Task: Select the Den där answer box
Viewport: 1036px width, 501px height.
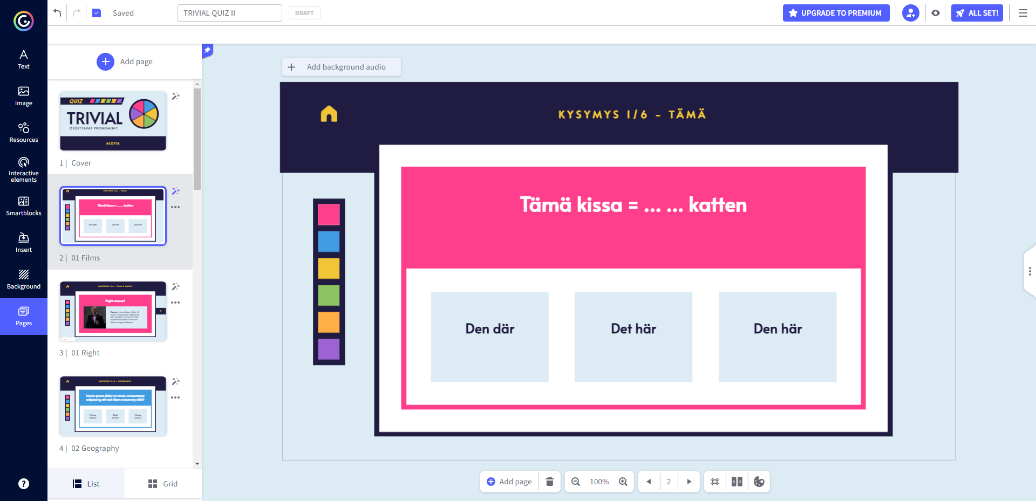Action: click(489, 337)
